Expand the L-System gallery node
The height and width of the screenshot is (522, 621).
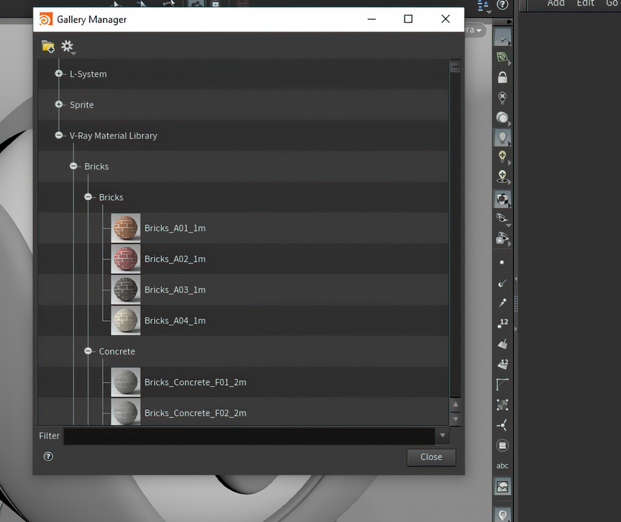(x=58, y=74)
